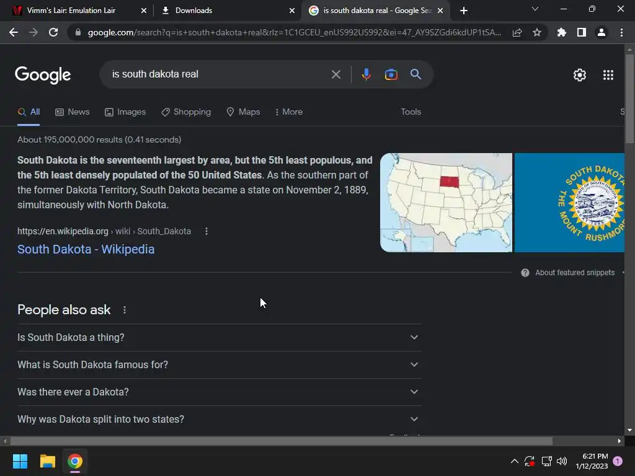Open search Tools
Image resolution: width=635 pixels, height=476 pixels.
pyautogui.click(x=411, y=112)
